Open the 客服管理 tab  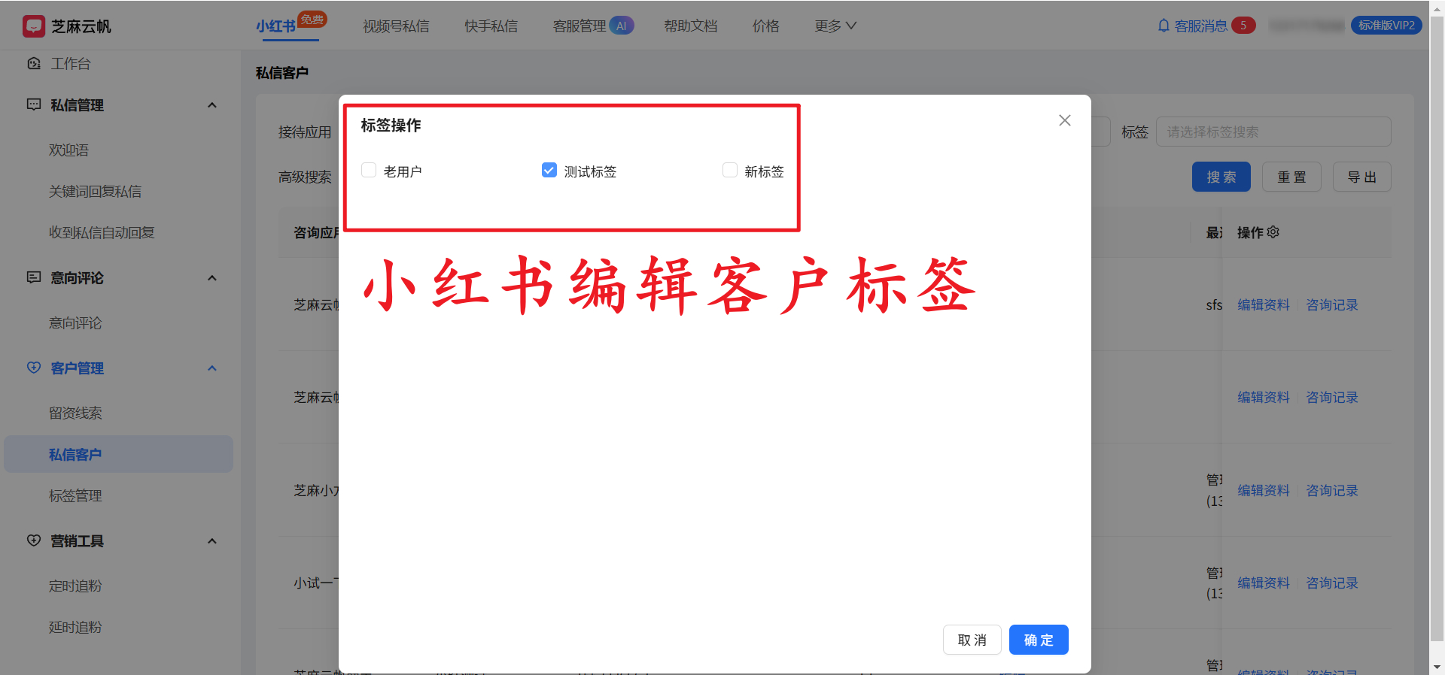click(x=580, y=26)
